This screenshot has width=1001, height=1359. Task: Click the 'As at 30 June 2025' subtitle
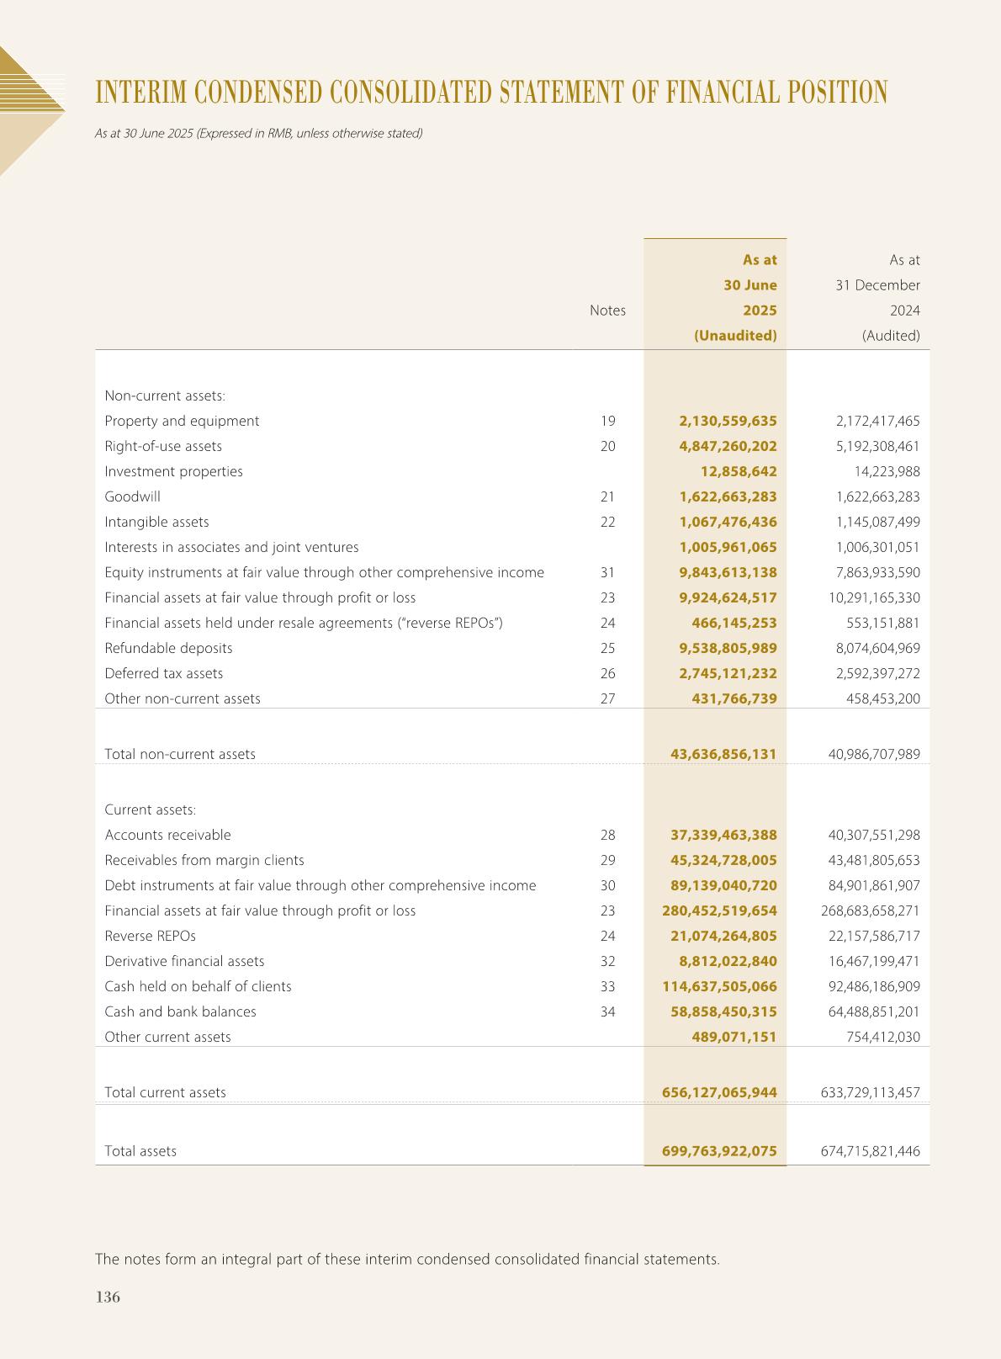tap(258, 133)
